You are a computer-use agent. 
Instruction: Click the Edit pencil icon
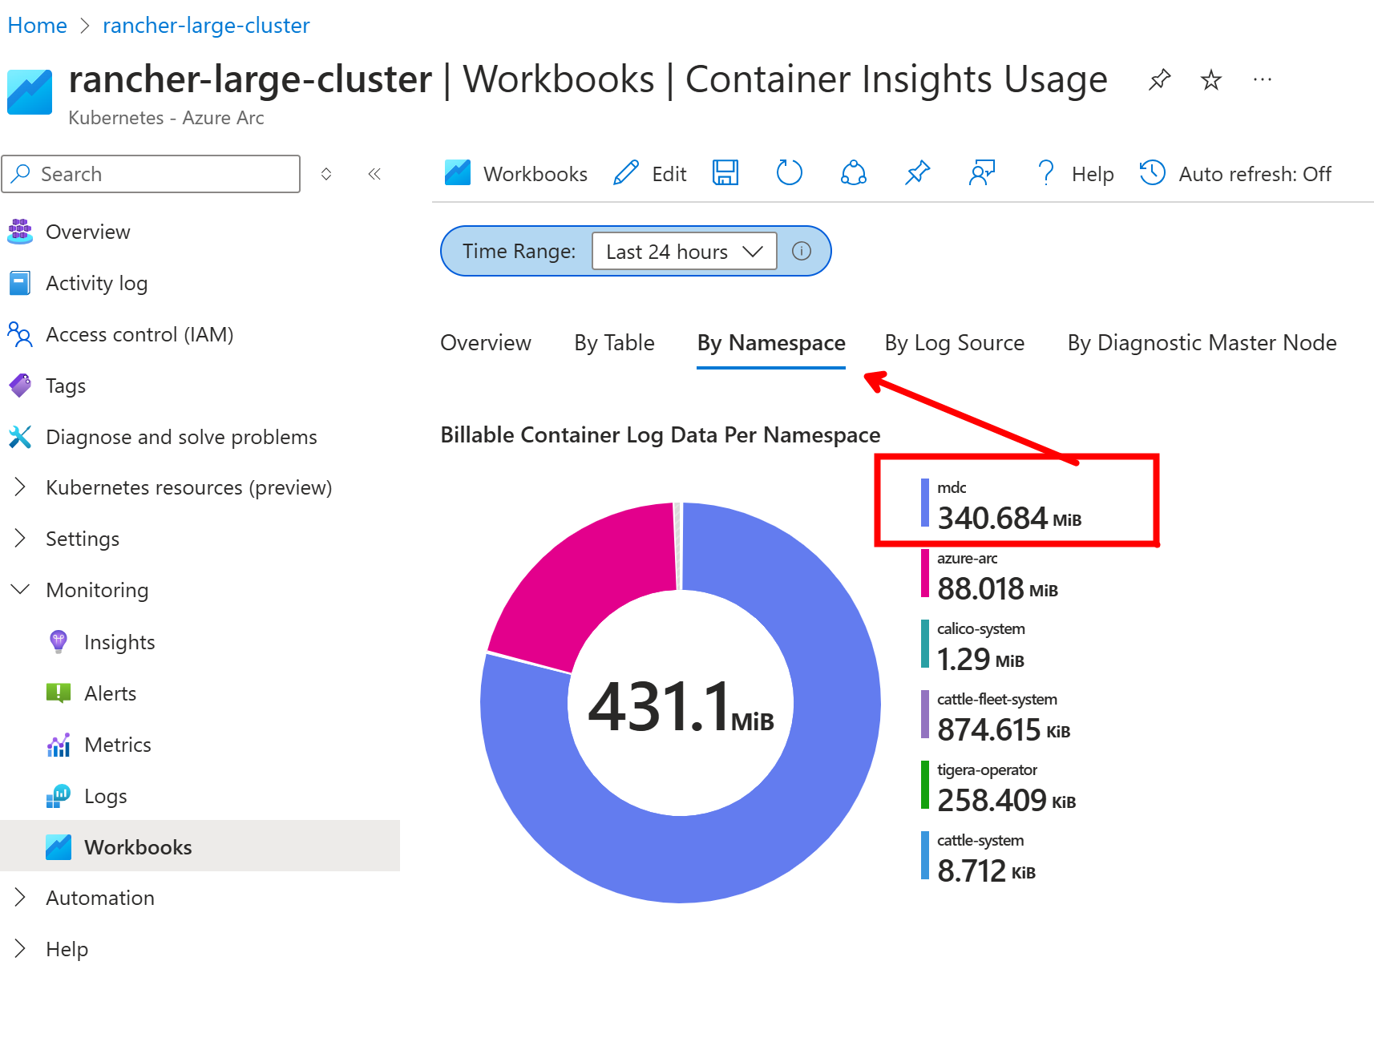pos(626,173)
